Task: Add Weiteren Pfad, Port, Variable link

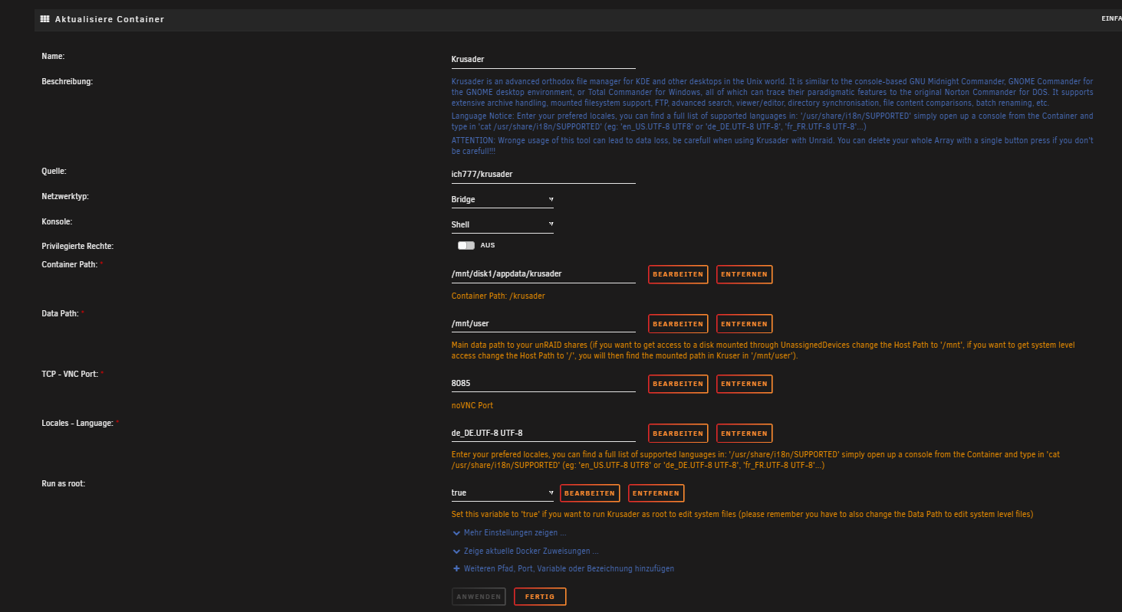Action: 568,568
